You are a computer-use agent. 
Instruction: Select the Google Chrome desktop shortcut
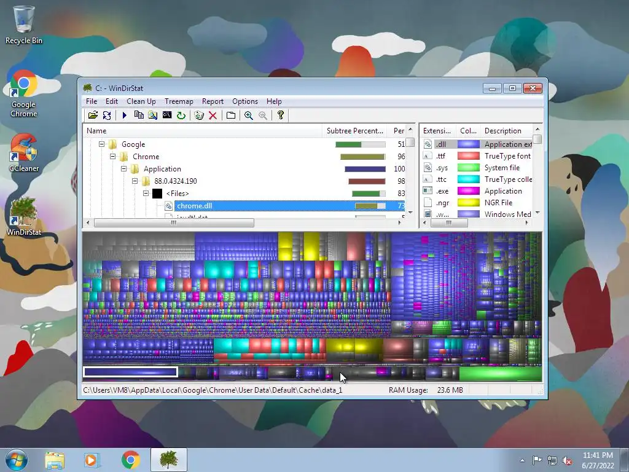click(x=24, y=94)
